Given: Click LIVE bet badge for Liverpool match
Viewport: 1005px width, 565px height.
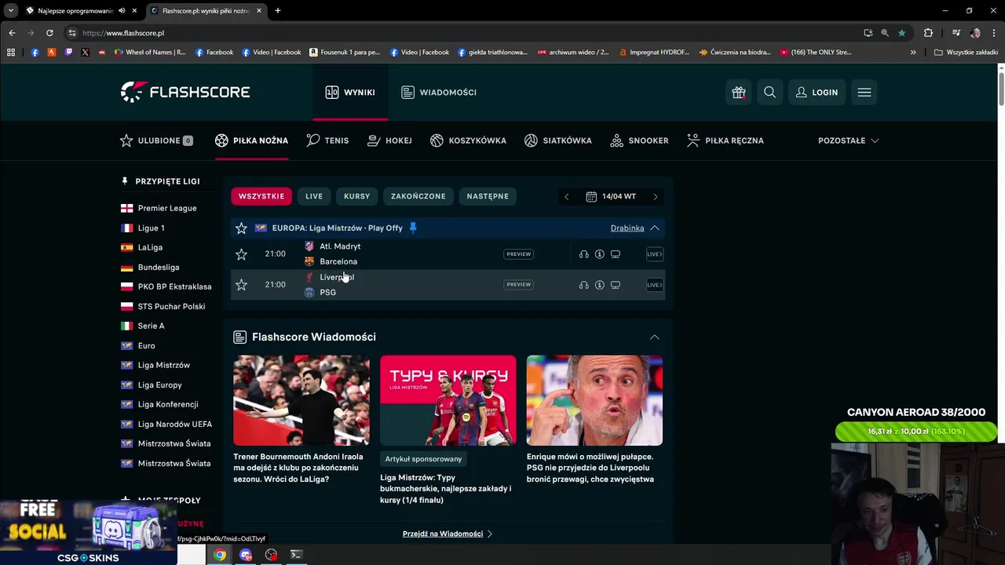Looking at the screenshot, I should click(655, 285).
